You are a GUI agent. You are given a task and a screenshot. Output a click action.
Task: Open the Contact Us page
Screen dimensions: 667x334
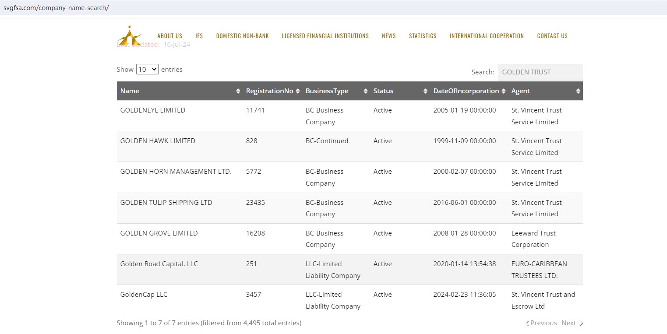point(552,36)
